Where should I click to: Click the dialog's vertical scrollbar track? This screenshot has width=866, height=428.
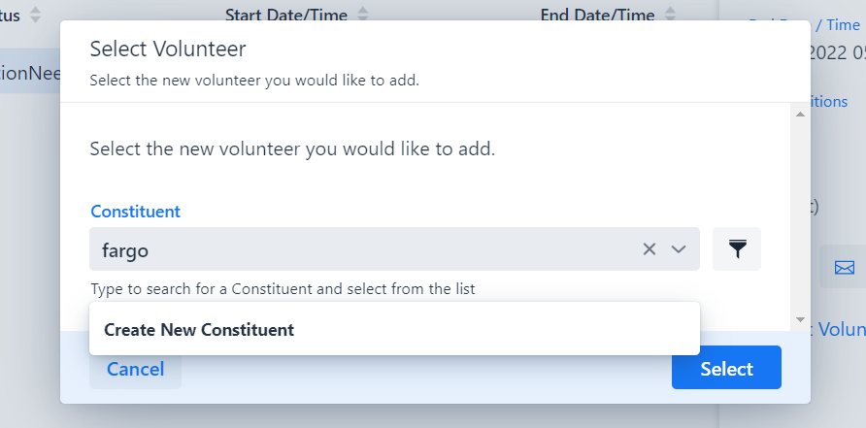click(800, 216)
